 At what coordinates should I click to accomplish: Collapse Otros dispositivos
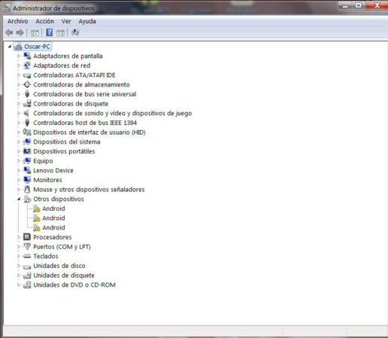[x=19, y=199]
